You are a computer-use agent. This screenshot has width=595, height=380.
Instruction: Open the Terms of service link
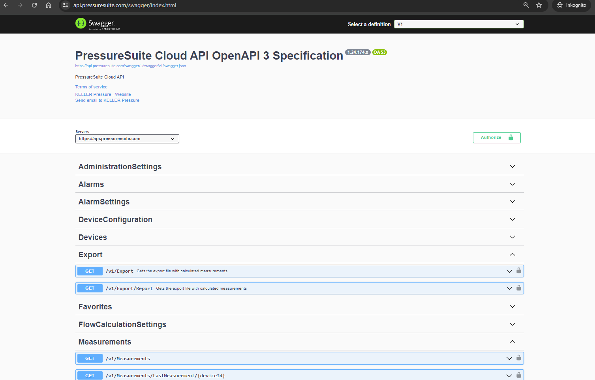pos(91,87)
